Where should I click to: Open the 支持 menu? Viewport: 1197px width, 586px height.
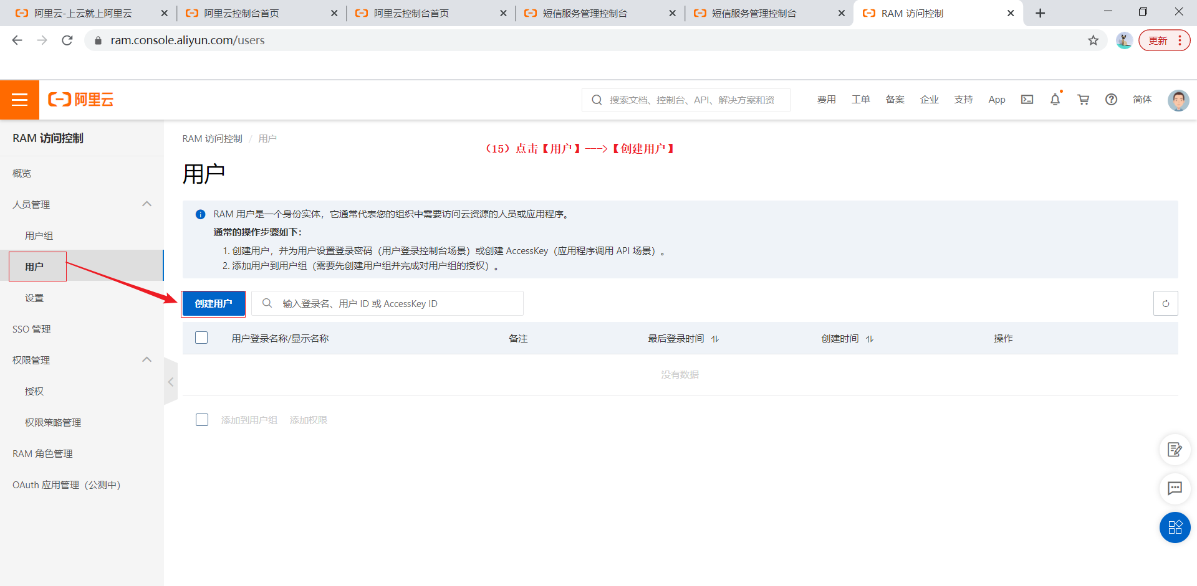point(964,100)
